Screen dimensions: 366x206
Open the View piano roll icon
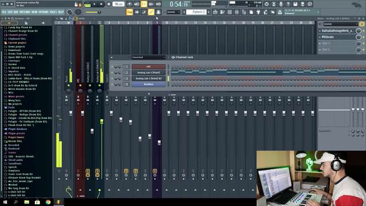tap(222, 12)
